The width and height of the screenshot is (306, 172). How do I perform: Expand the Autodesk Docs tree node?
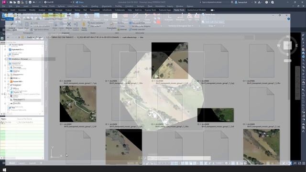5,50
